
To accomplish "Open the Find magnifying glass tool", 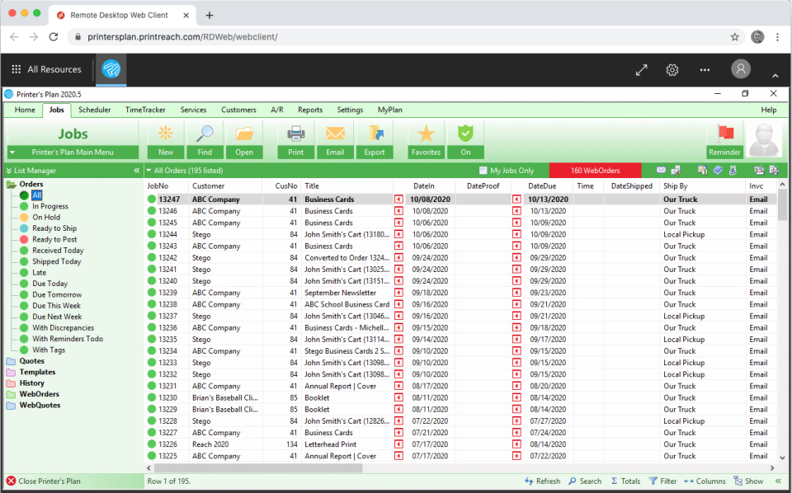I will (x=205, y=134).
